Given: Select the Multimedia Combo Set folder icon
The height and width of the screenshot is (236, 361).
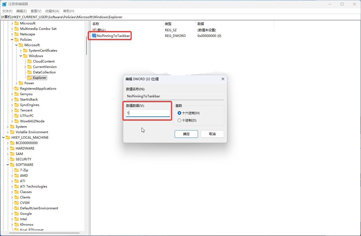Looking at the screenshot, I should tap(17, 29).
